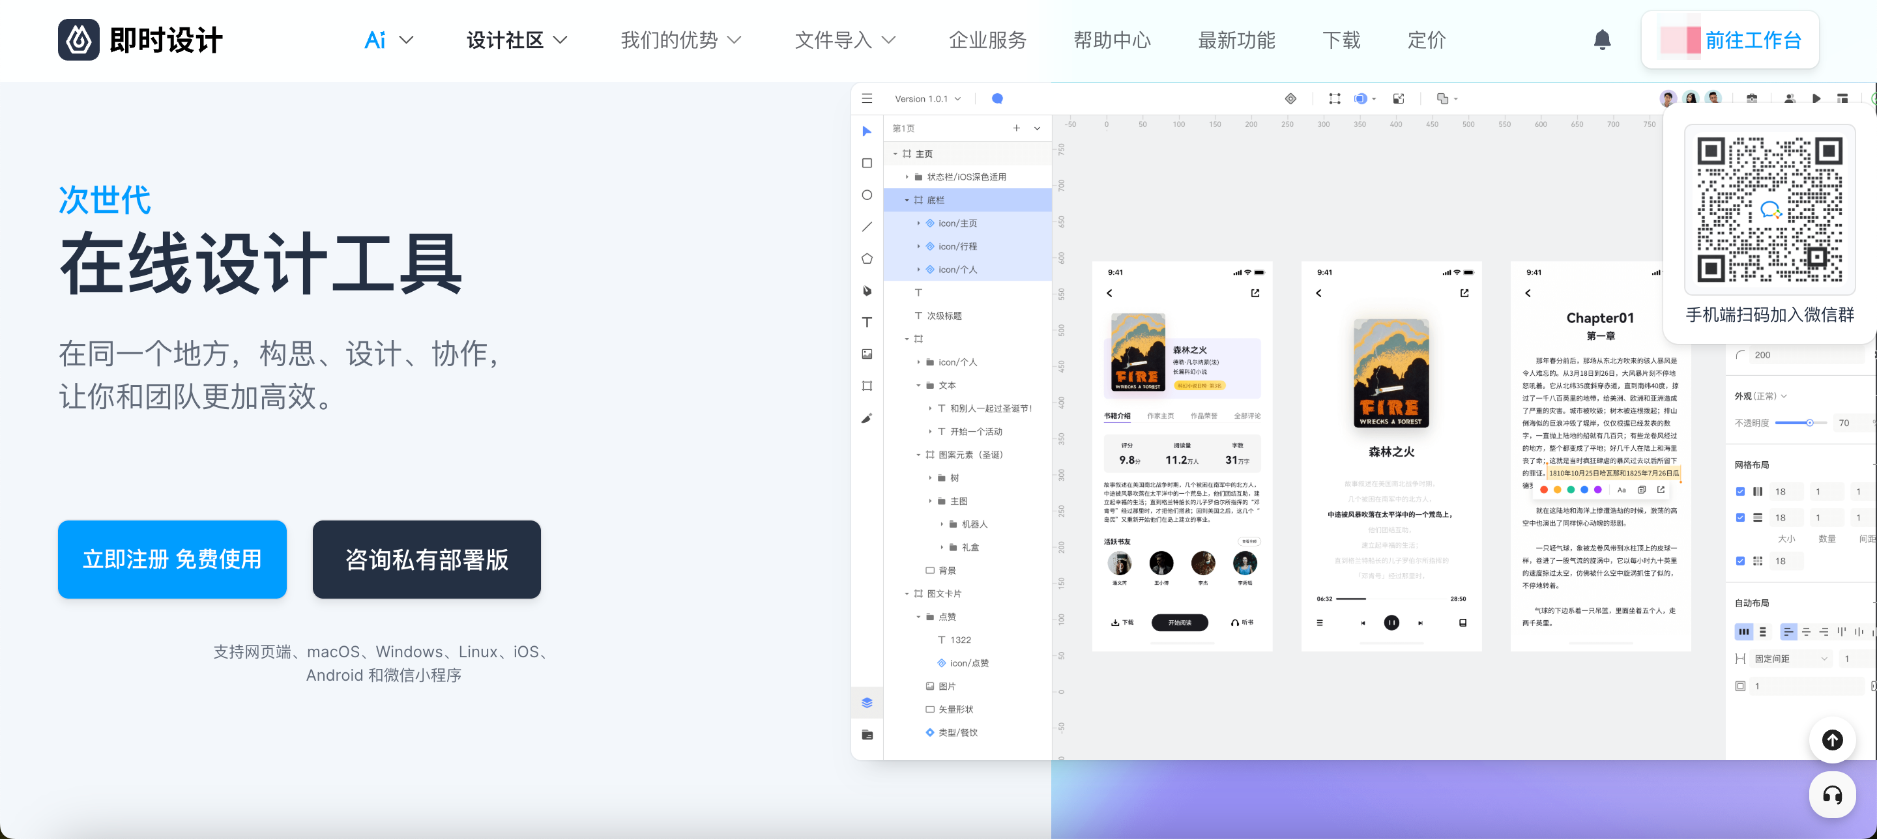
Task: Toggle horizontal auto layout direction
Action: tap(1743, 631)
